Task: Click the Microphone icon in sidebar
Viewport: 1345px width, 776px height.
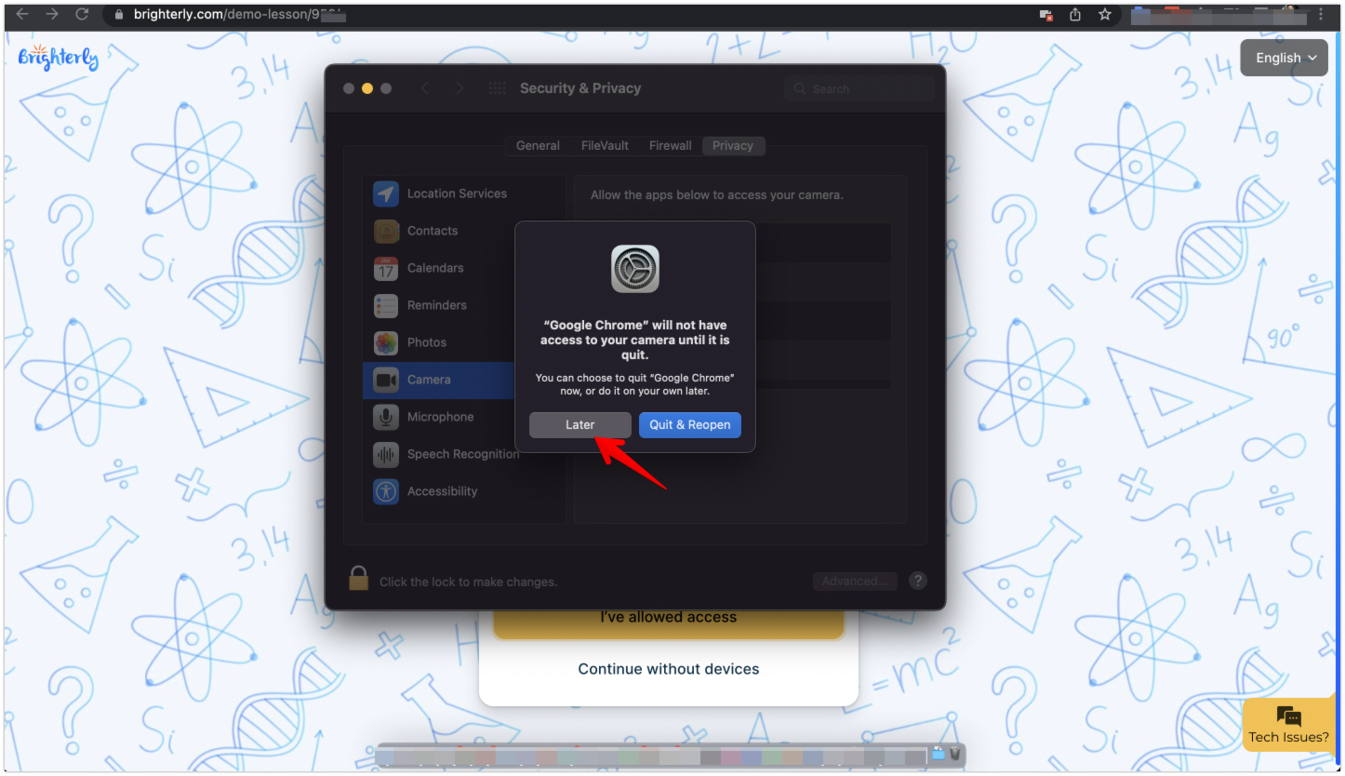Action: [386, 417]
